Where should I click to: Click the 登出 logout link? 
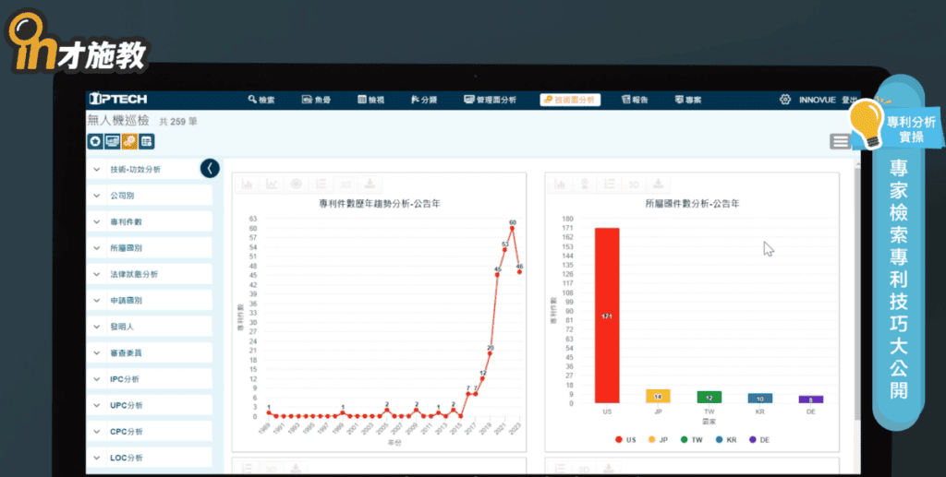pyautogui.click(x=849, y=100)
